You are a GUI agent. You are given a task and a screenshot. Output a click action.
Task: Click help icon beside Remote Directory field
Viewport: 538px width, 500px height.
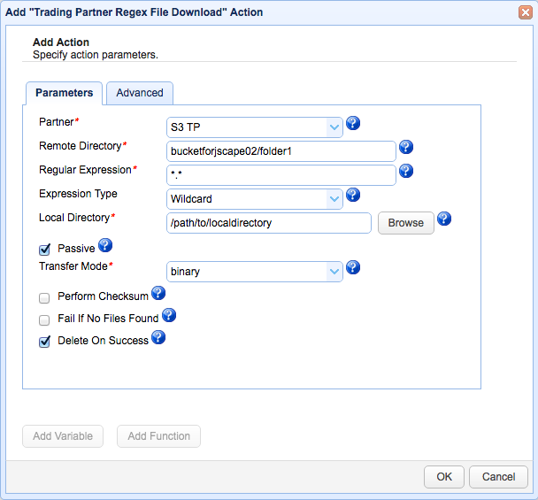[406, 148]
